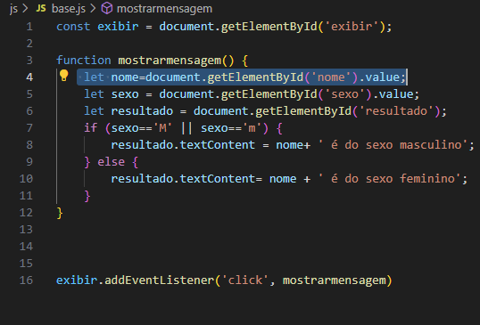Viewport: 480px width, 325px height.
Task: Click 'addEventListener' on line 16
Action: 159,280
